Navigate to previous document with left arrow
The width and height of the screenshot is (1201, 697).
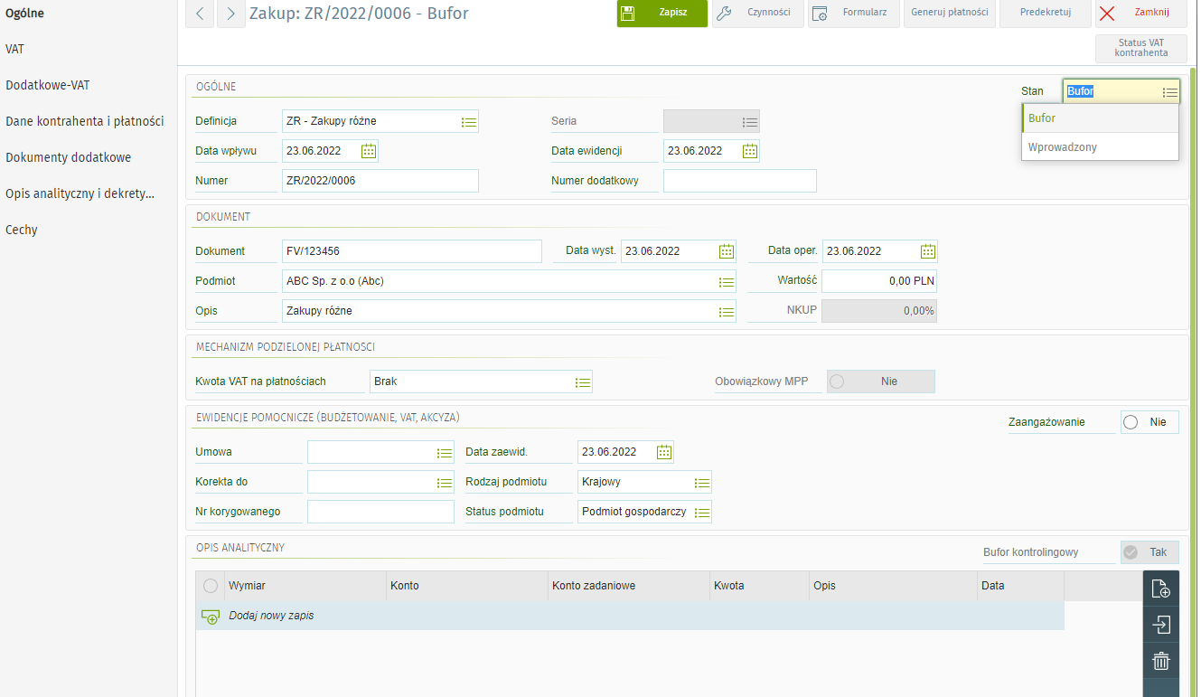coord(200,14)
